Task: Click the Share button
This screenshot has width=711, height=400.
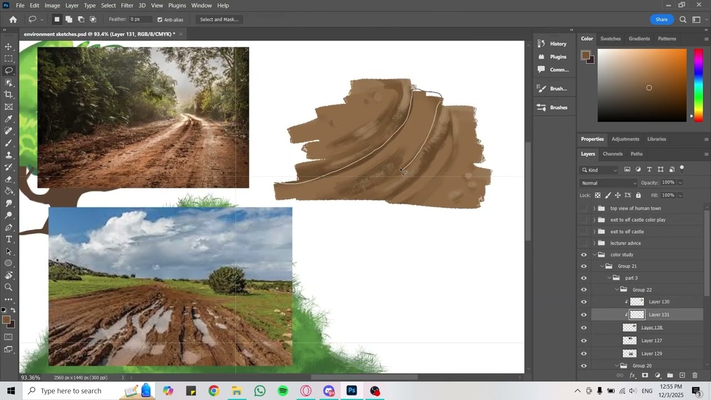Action: [661, 19]
